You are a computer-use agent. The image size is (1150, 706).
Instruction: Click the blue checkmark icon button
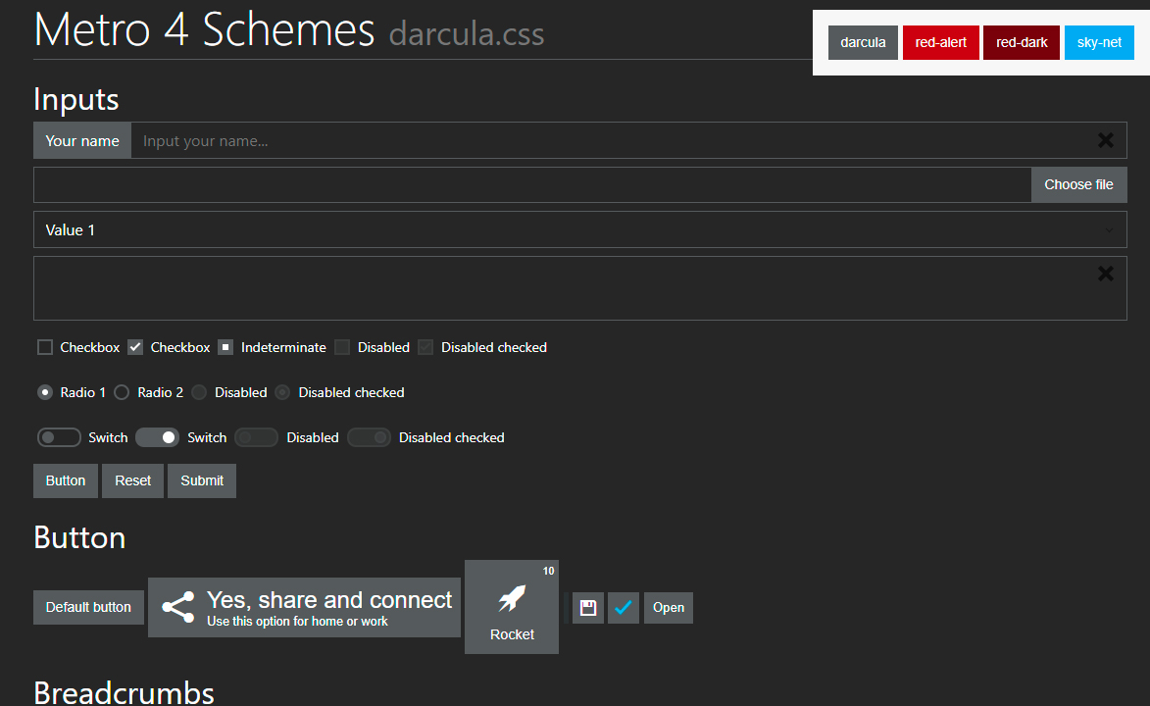(624, 608)
